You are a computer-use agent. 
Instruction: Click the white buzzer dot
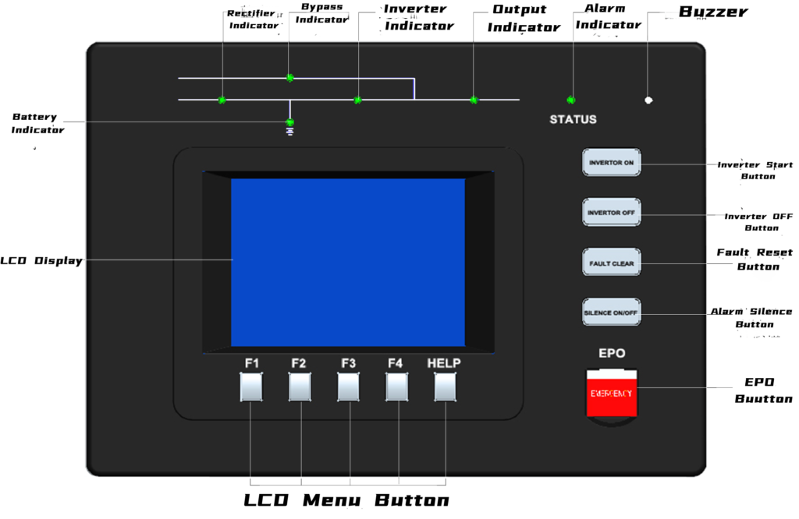648,101
